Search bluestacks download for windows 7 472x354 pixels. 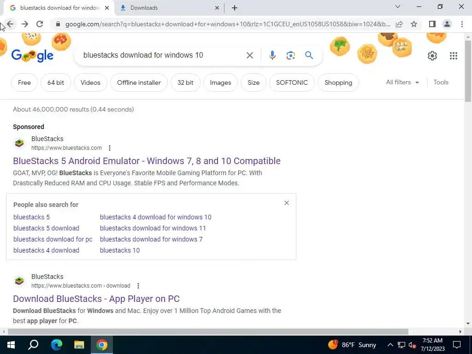[x=151, y=239]
